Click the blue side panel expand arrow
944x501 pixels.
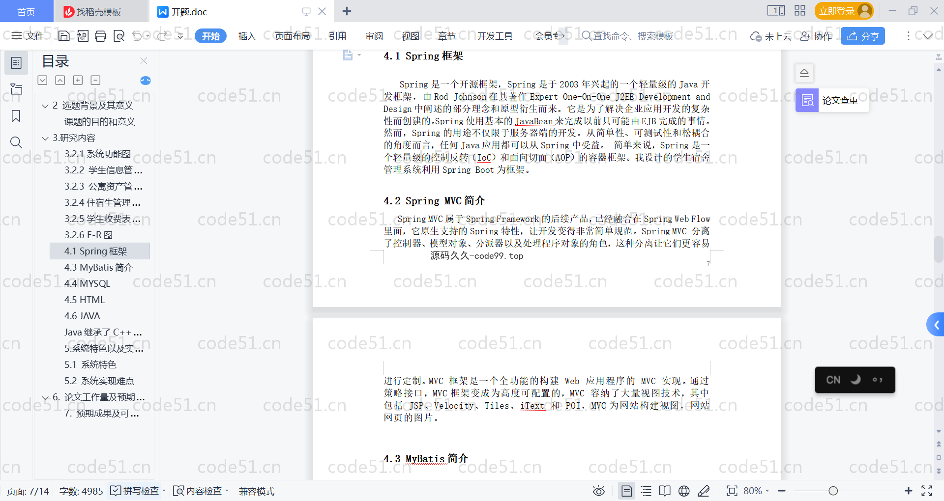936,325
